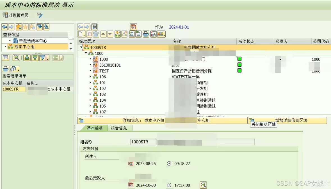The width and height of the screenshot is (331, 189).
Task: Switch to the 基本数据 tab
Action: pyautogui.click(x=95, y=128)
